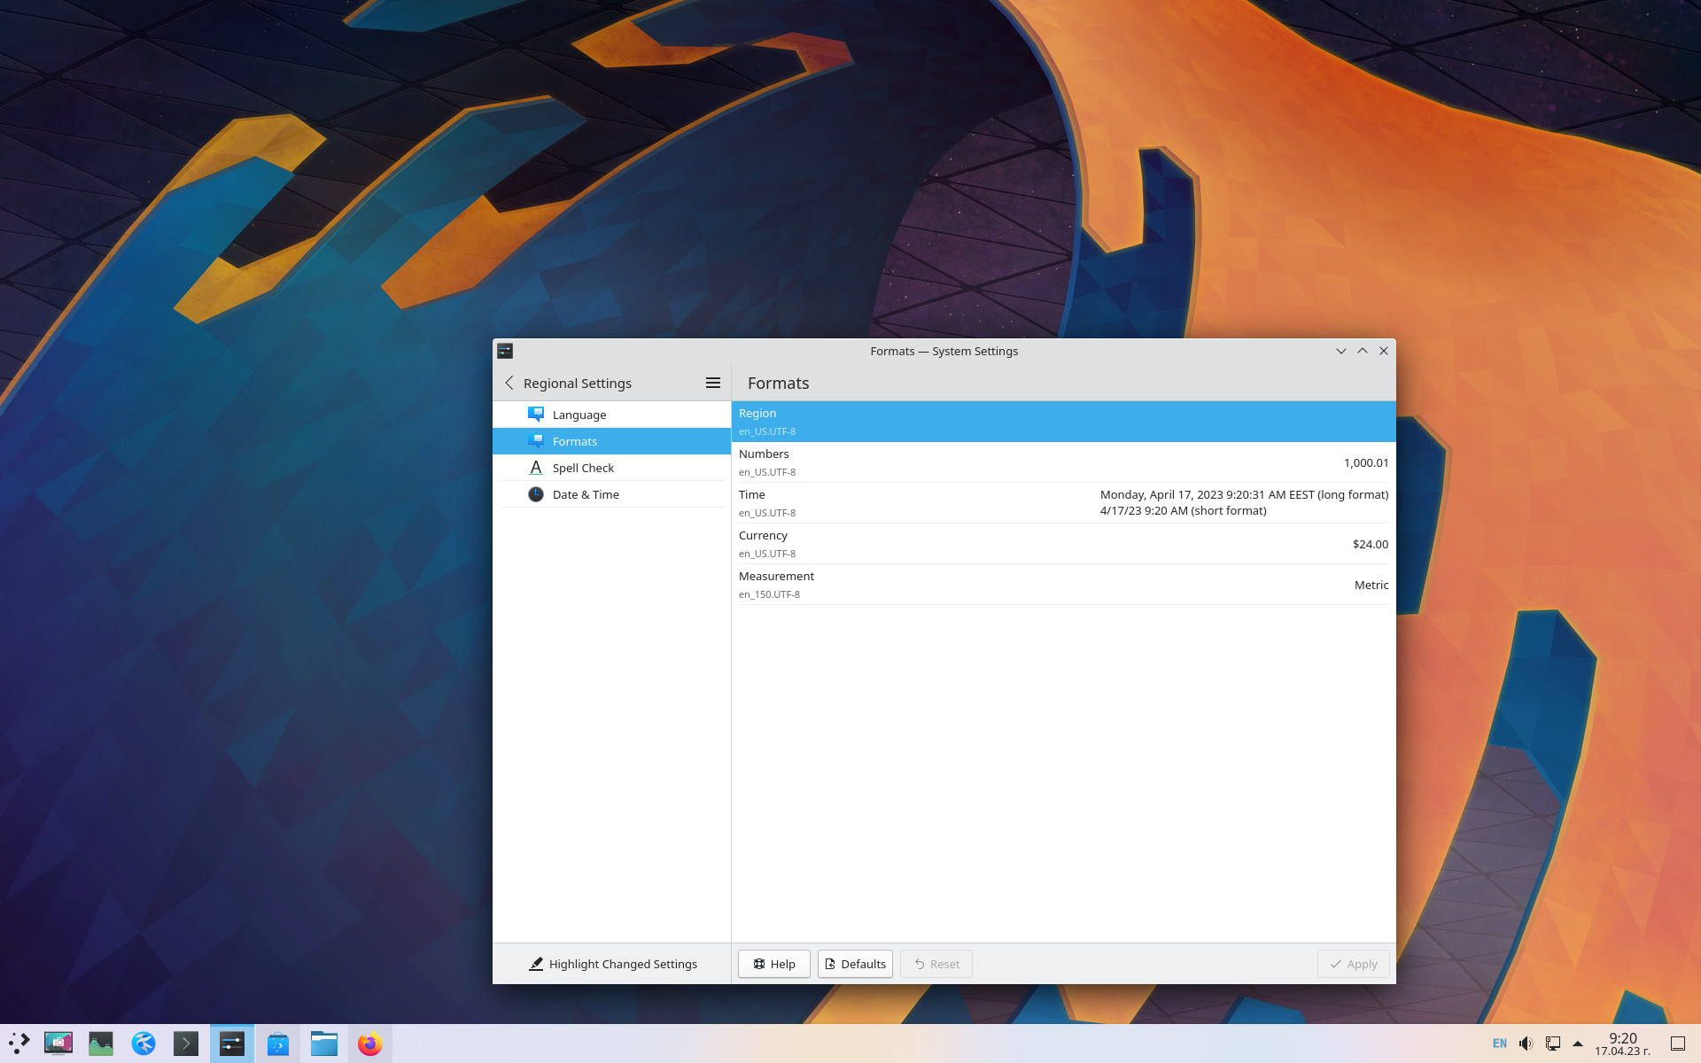Open Dolphin file manager from taskbar
The height and width of the screenshot is (1063, 1701).
(x=324, y=1044)
